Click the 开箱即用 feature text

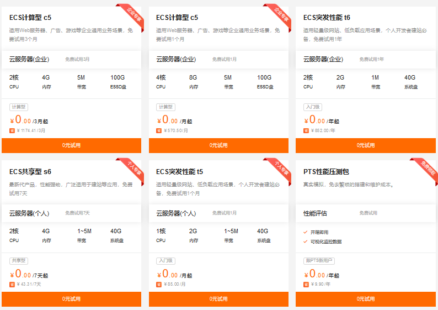pyautogui.click(x=319, y=232)
